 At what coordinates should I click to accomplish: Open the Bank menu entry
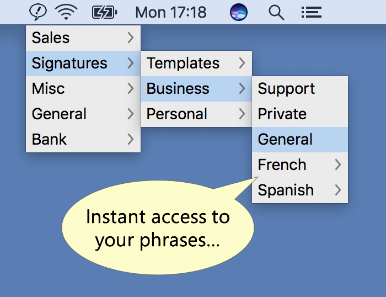pyautogui.click(x=83, y=140)
